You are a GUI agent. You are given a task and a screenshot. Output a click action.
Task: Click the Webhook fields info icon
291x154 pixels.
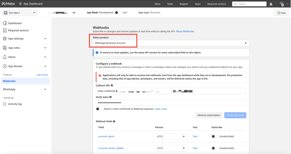(114, 121)
